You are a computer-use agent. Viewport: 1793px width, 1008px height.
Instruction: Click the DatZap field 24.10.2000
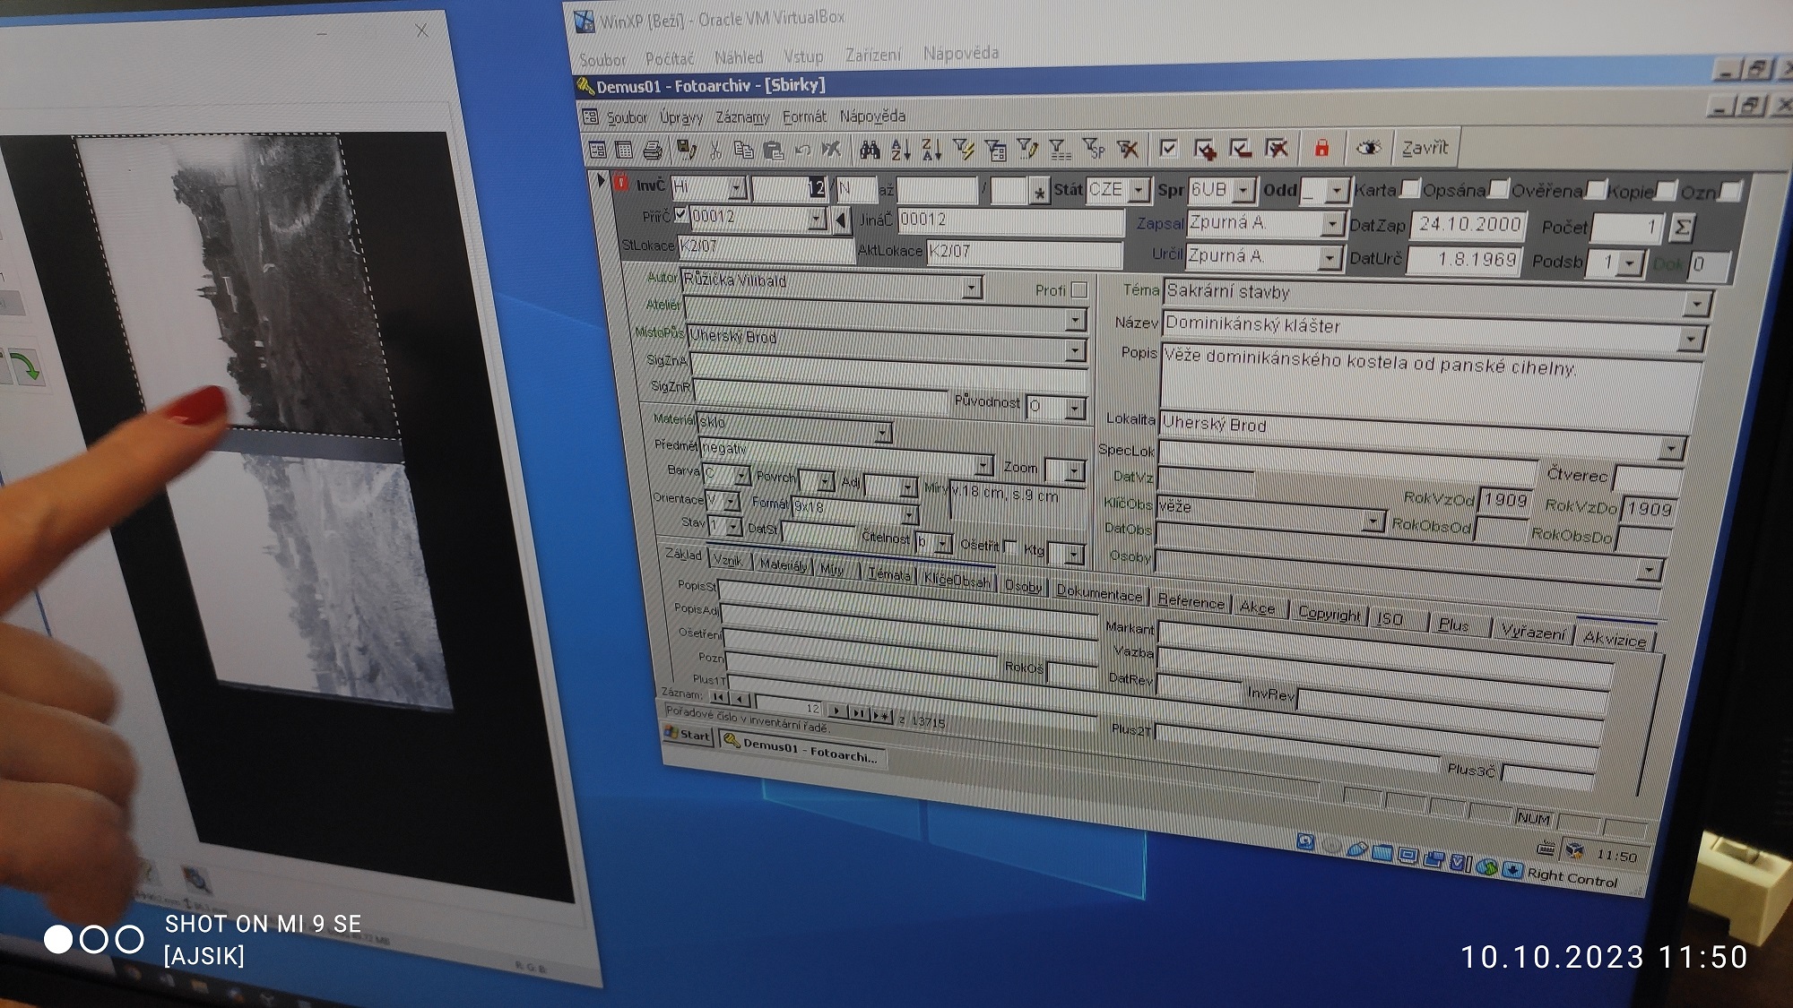pos(1469,224)
